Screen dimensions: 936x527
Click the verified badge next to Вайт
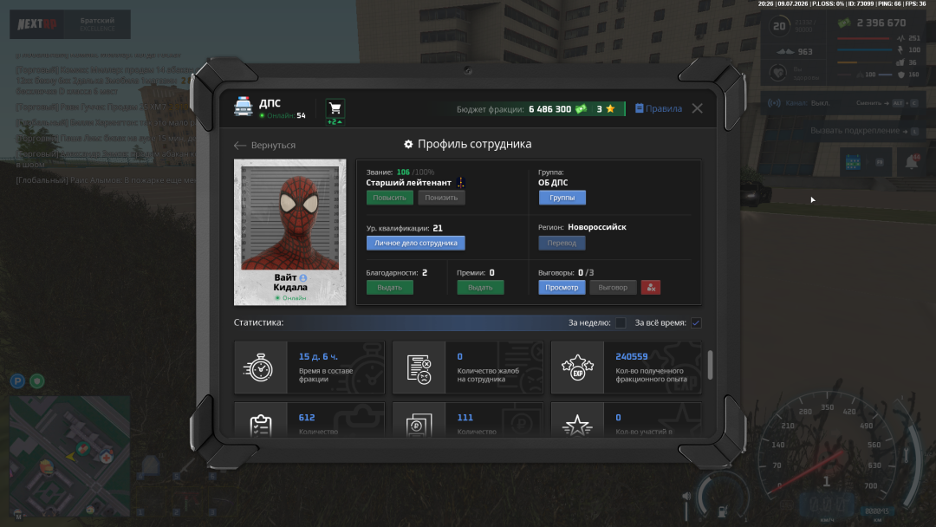pyautogui.click(x=303, y=277)
